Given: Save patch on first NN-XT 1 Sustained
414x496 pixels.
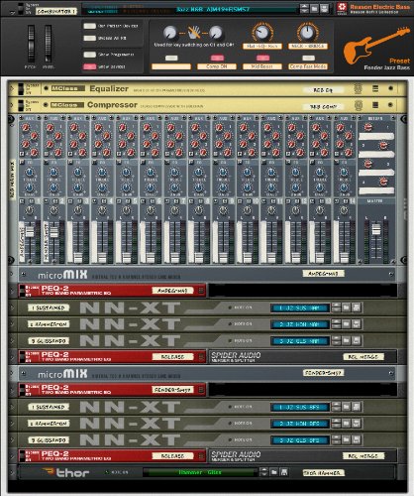Looking at the screenshot, I should pos(356,308).
